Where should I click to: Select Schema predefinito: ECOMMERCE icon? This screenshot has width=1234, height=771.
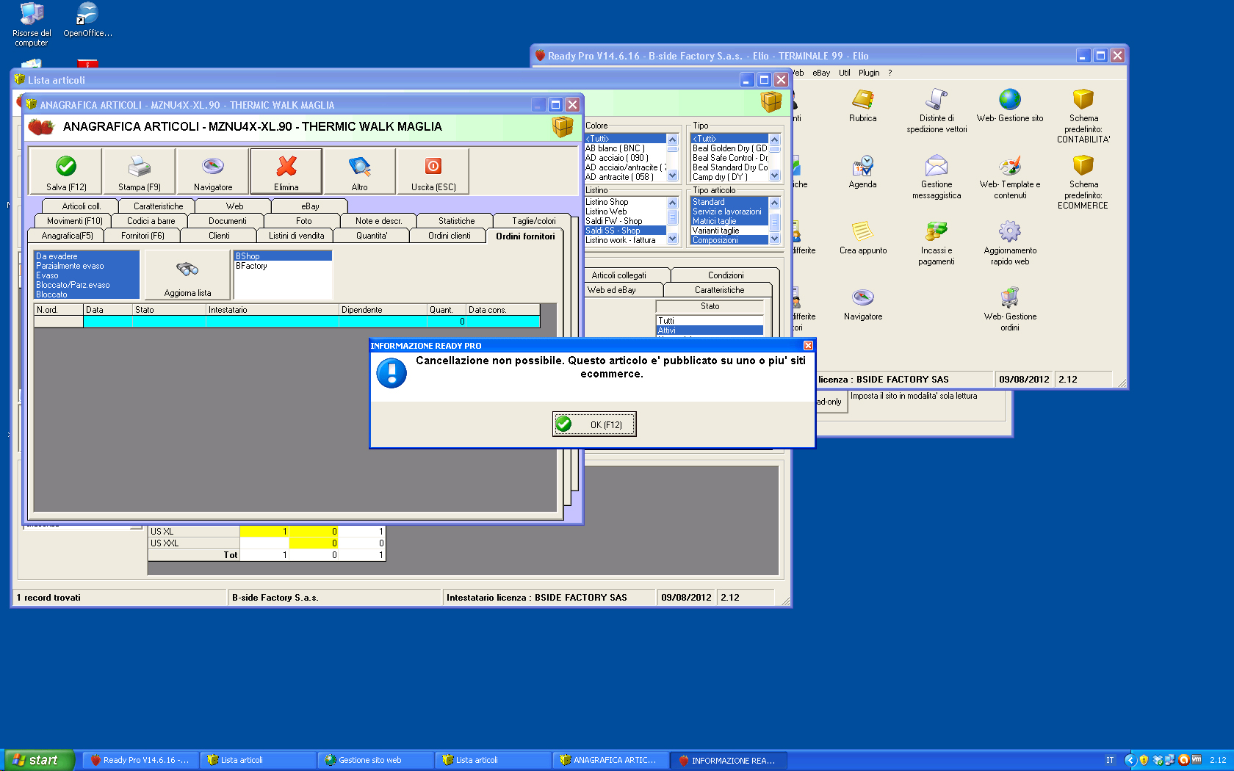[x=1083, y=165]
